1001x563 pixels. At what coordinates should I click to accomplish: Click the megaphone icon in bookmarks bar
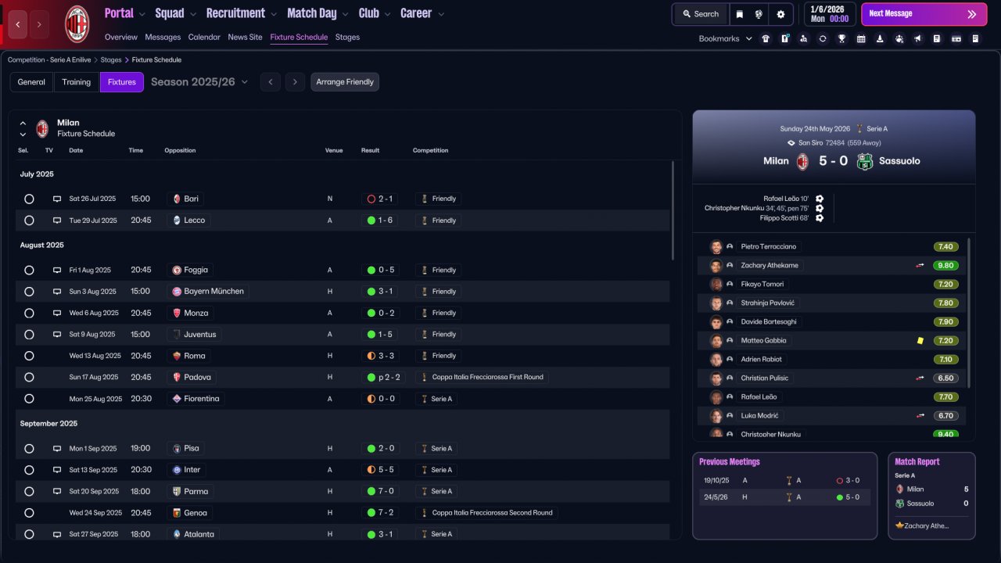[918, 38]
